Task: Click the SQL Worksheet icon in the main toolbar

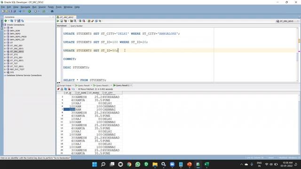Action: (x=44, y=11)
